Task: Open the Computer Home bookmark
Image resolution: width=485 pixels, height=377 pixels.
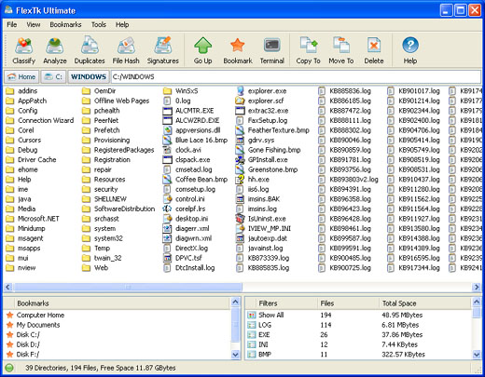Action: pyautogui.click(x=40, y=315)
